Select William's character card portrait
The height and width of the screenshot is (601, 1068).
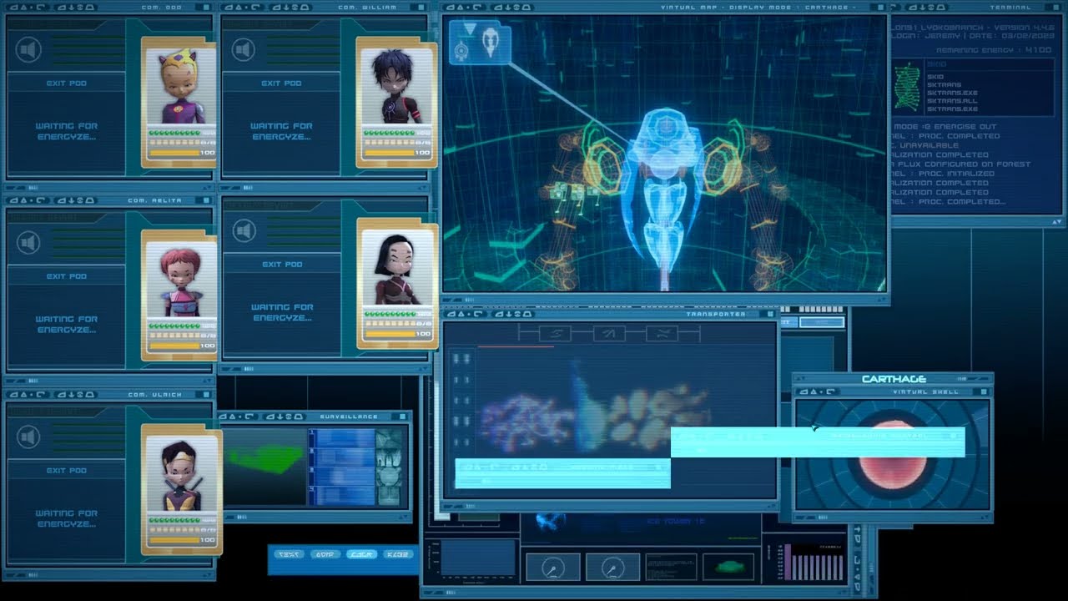coord(397,84)
